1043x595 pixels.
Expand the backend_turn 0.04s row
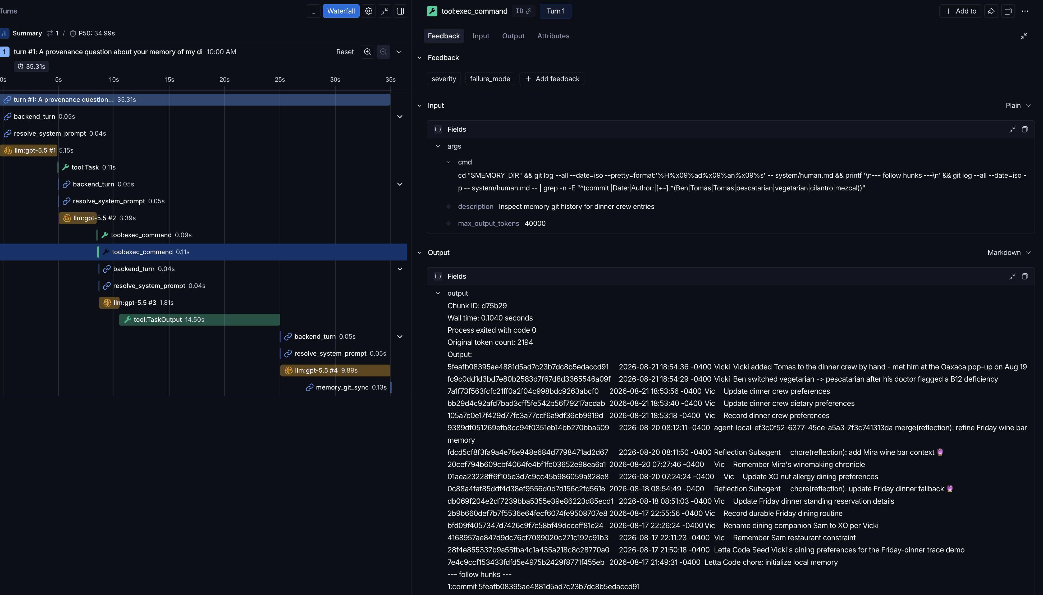[x=400, y=269]
